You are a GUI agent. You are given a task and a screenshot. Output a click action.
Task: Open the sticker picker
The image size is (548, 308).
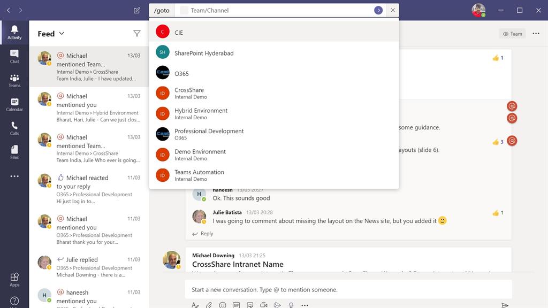pyautogui.click(x=250, y=305)
